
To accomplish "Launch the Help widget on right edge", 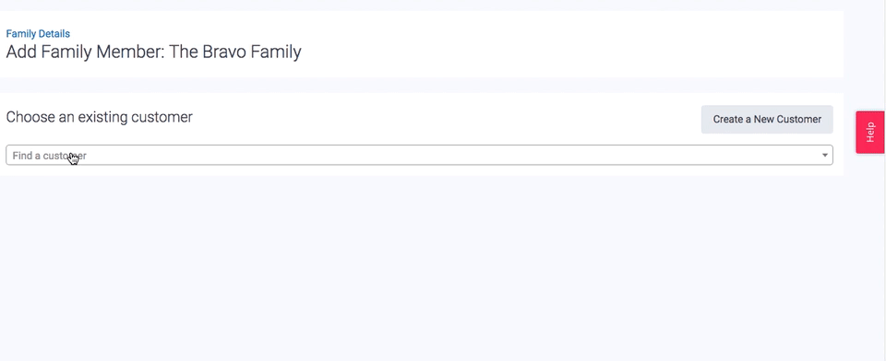I will (870, 132).
